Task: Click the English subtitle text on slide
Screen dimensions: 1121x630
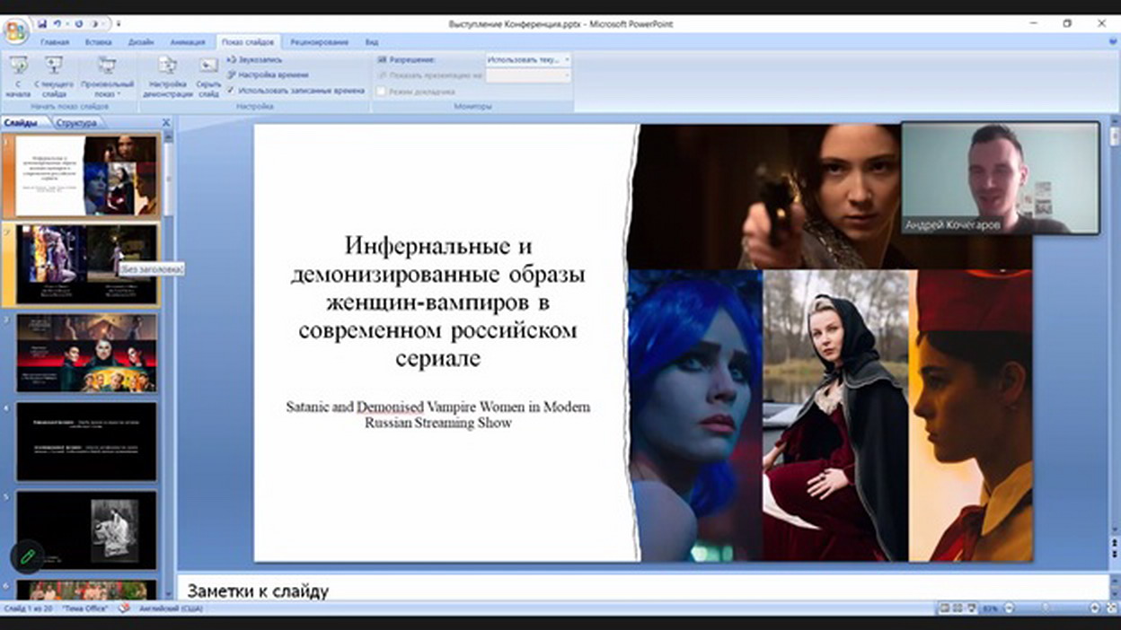Action: [x=437, y=415]
